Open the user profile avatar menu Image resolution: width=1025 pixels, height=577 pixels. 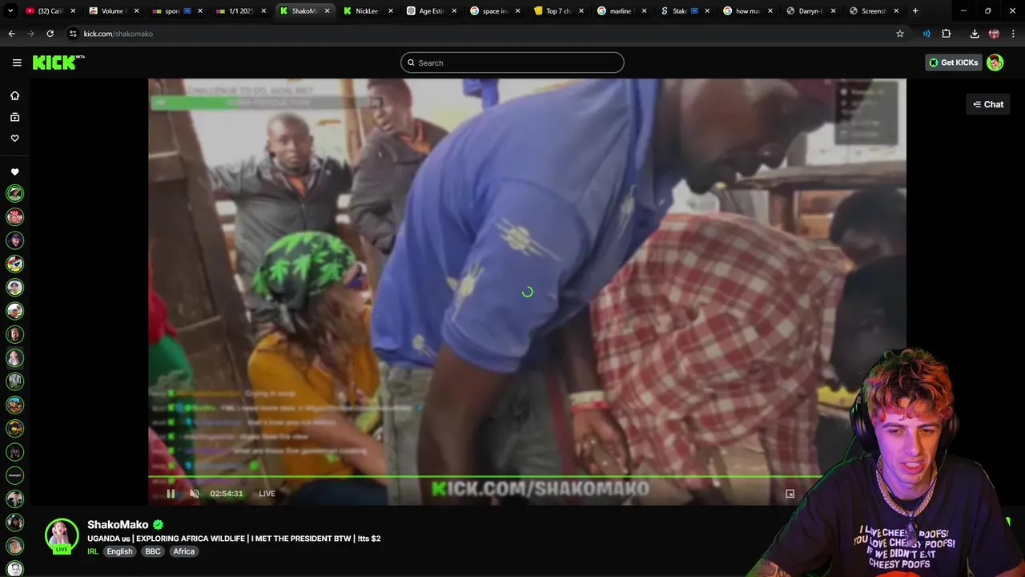[995, 63]
